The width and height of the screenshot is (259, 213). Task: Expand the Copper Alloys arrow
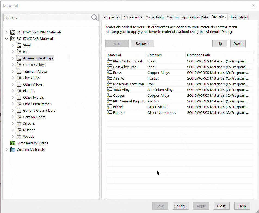pos(13,65)
